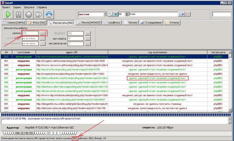Click the ellipsis button next to удачно 692
This screenshot has width=234, height=141.
(x=42, y=33)
